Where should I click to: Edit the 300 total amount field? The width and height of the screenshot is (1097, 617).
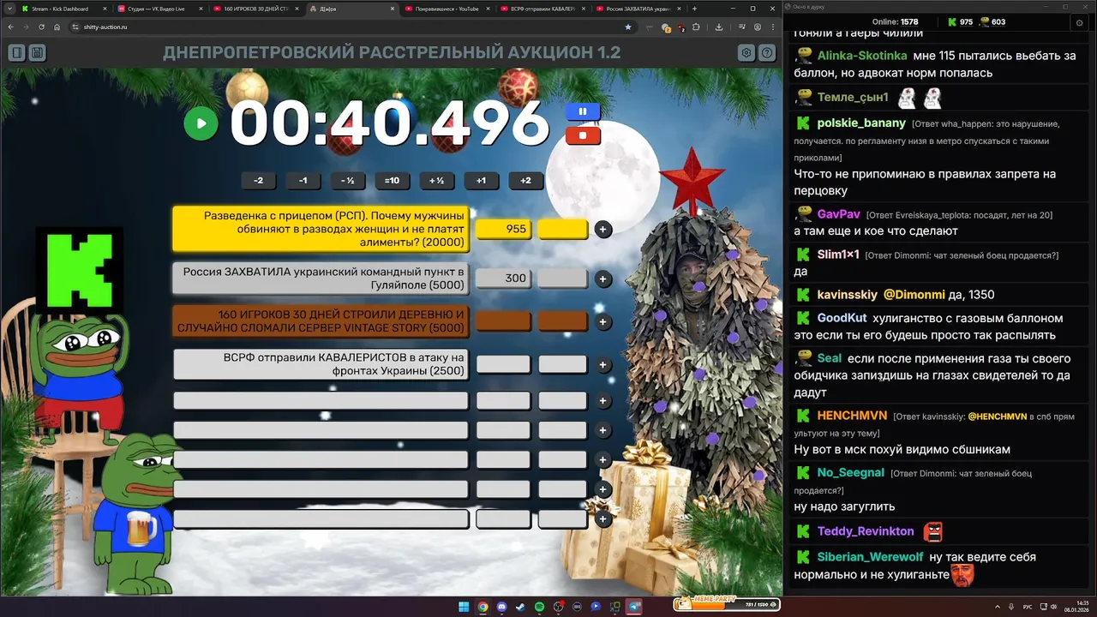pyautogui.click(x=503, y=279)
